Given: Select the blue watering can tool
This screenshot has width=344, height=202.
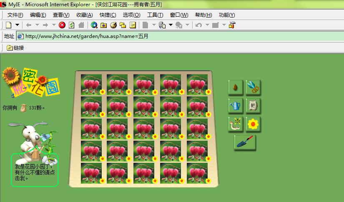Looking at the screenshot, I should tap(236, 106).
